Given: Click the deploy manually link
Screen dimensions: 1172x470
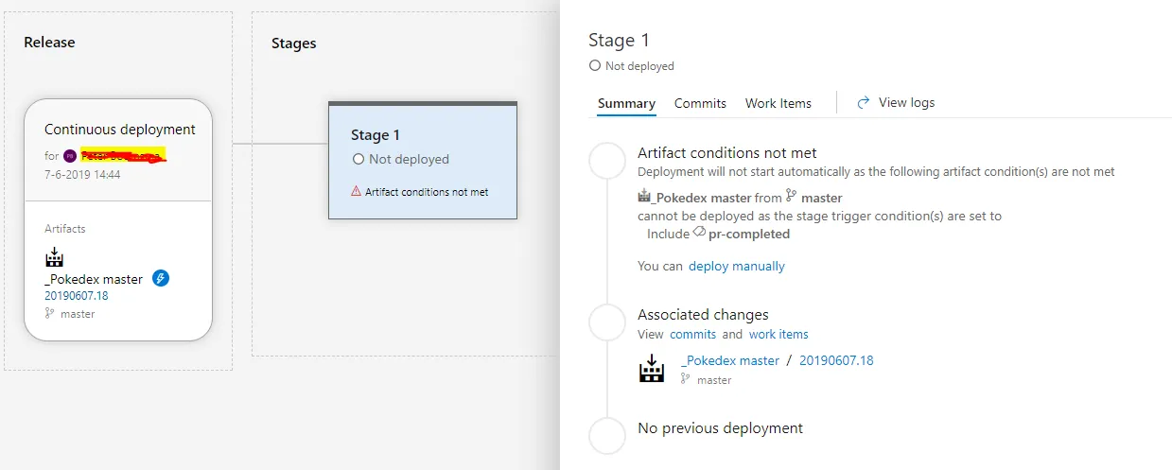Looking at the screenshot, I should [736, 266].
